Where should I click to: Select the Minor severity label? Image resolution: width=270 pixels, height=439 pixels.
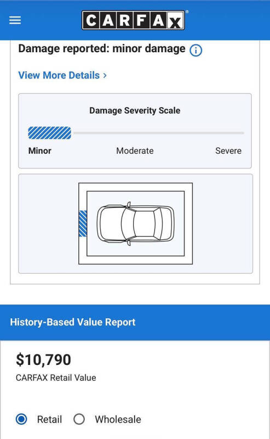tap(39, 151)
